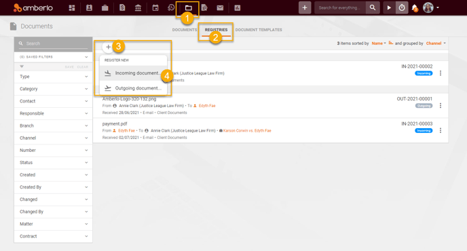Open the user profile avatar
467x251 pixels.
click(428, 7)
